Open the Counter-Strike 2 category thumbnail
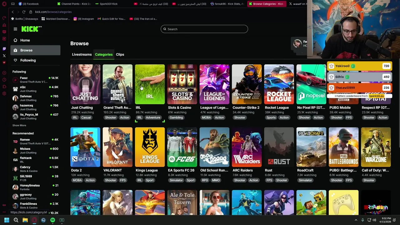400x225 pixels. 247,84
